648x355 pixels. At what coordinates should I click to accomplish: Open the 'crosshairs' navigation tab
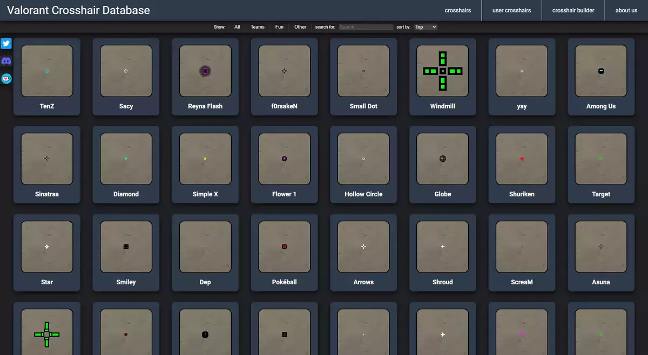[x=458, y=10]
